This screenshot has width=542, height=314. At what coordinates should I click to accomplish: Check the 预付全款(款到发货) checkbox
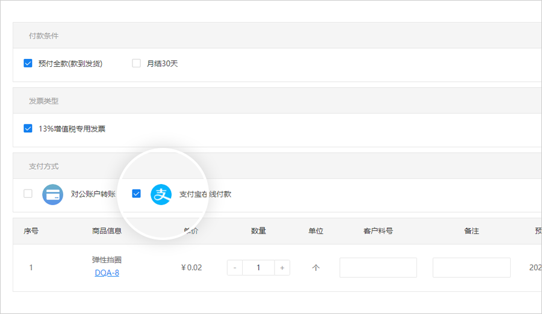28,63
